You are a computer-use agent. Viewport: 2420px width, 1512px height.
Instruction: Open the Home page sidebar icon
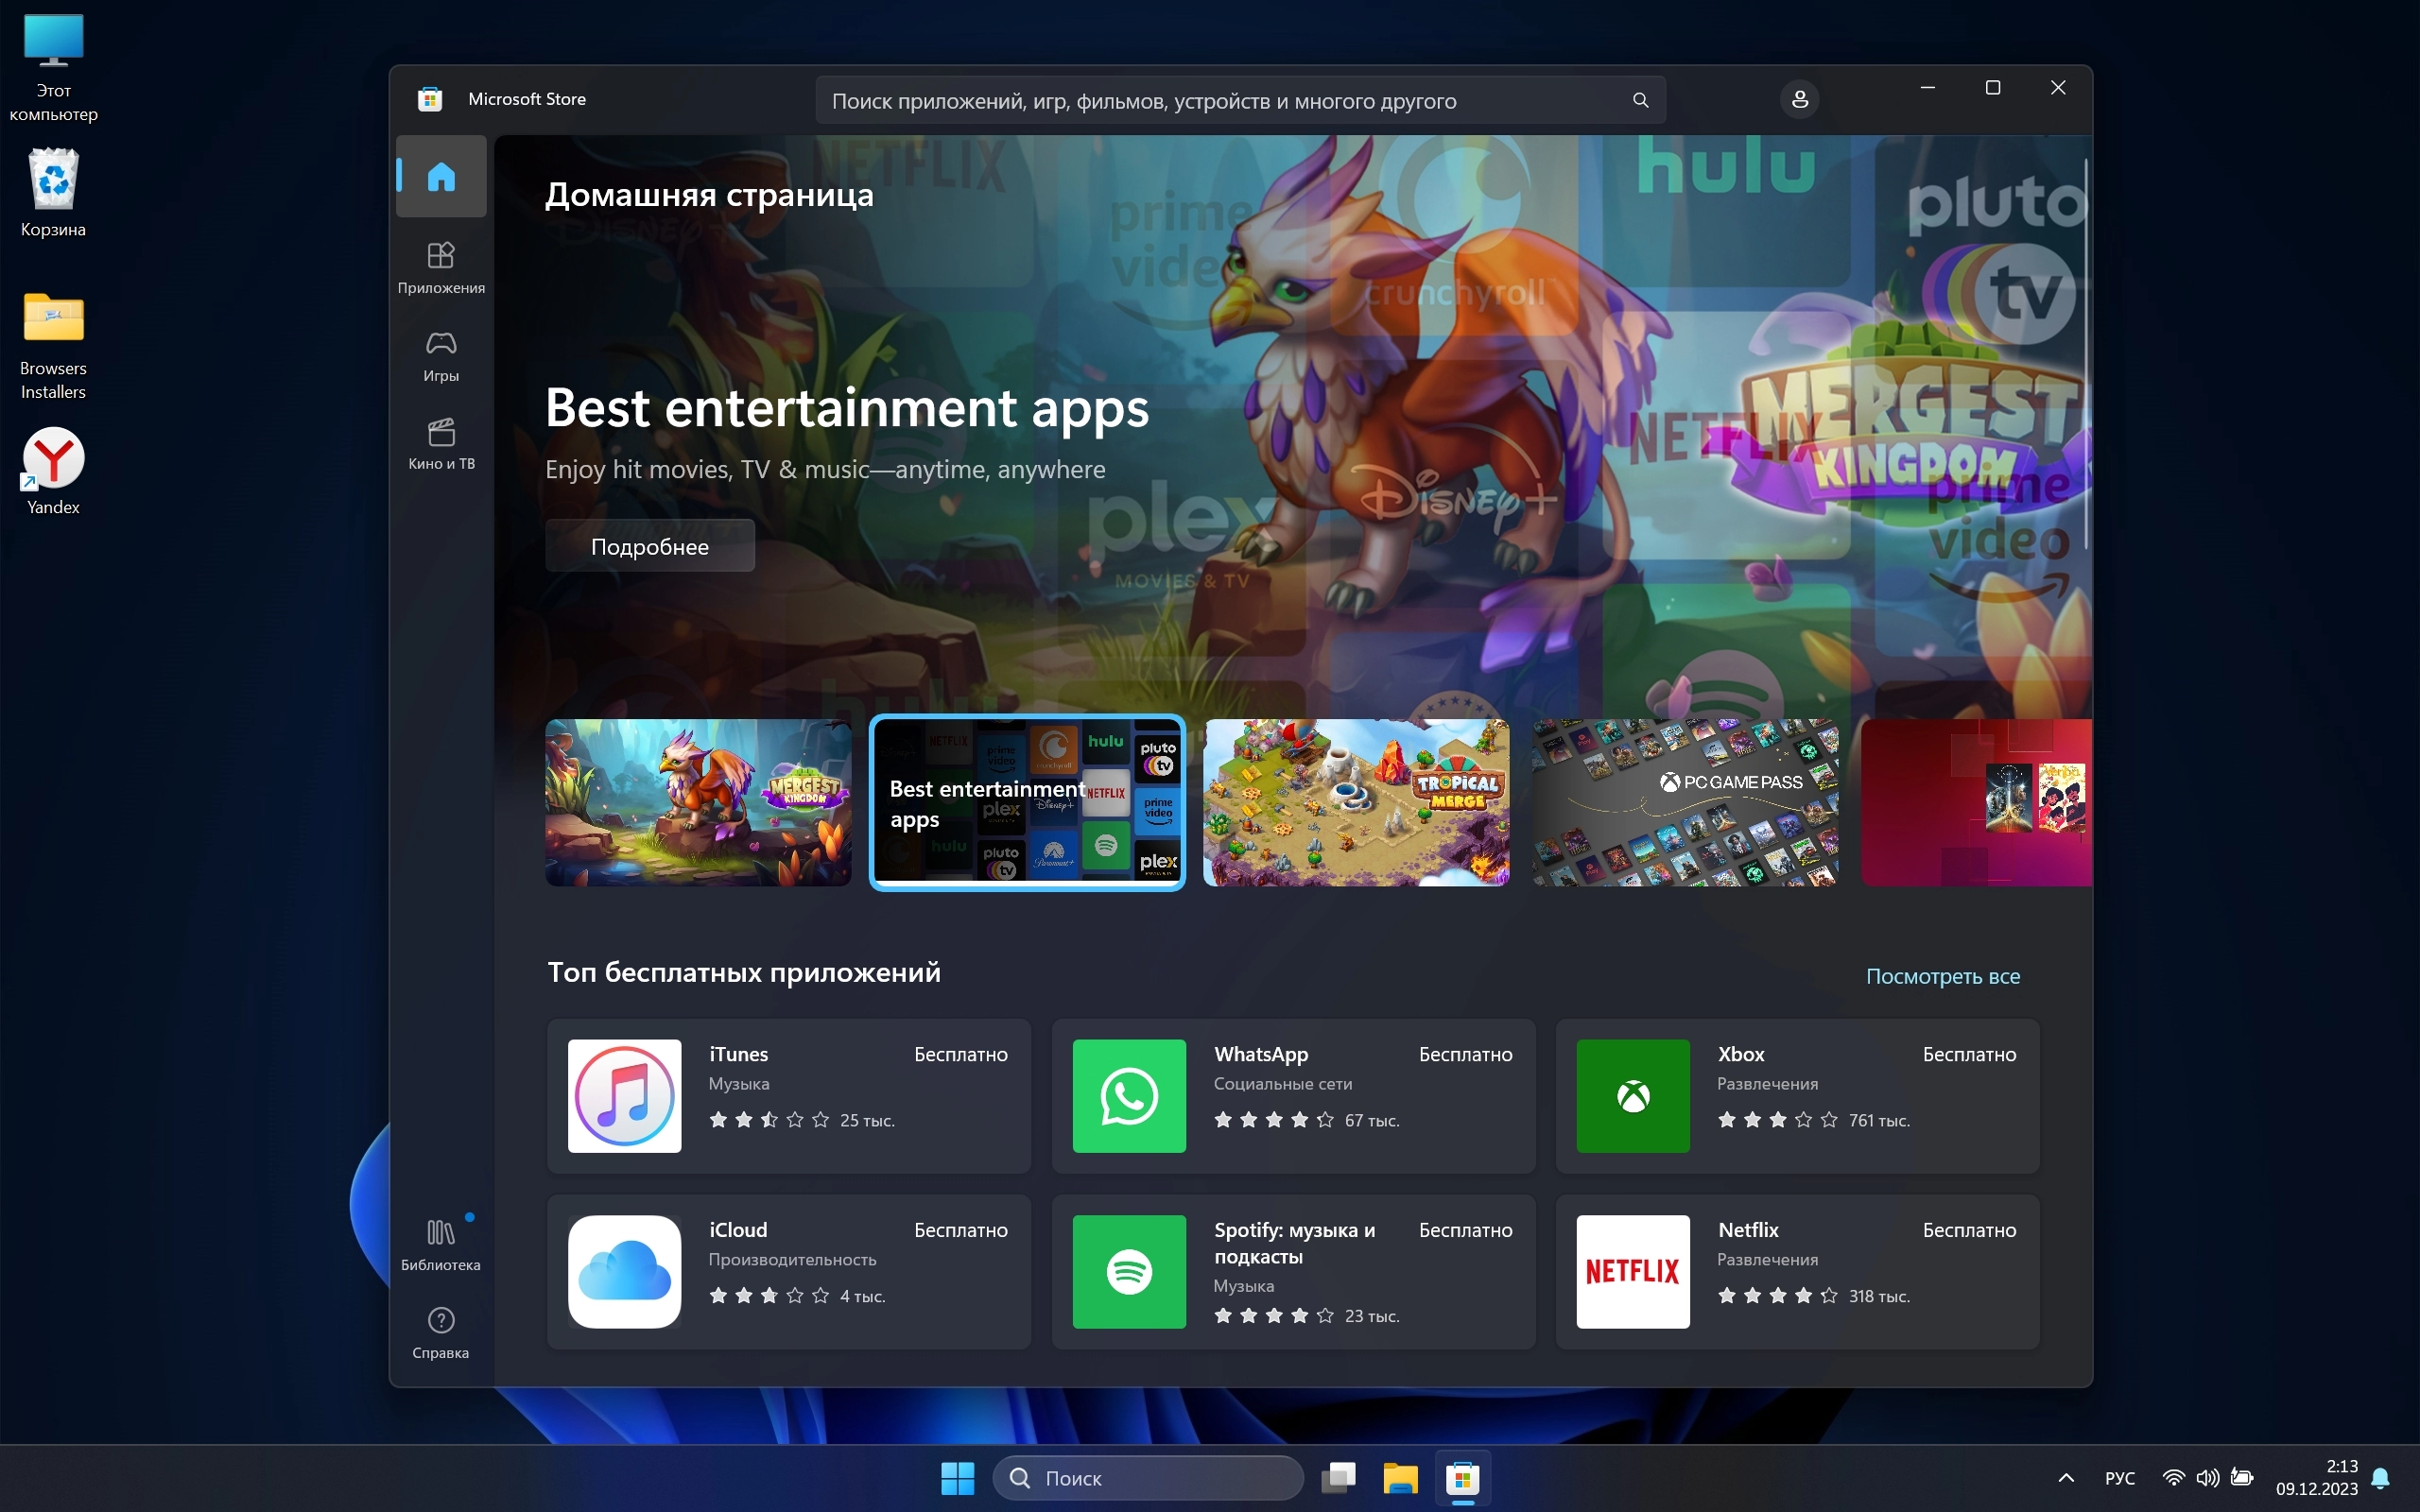441,177
